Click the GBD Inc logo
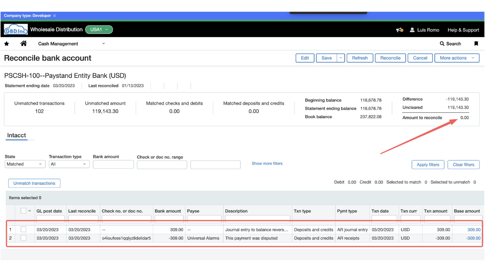Viewport: 485px width, 272px height. [x=16, y=29]
